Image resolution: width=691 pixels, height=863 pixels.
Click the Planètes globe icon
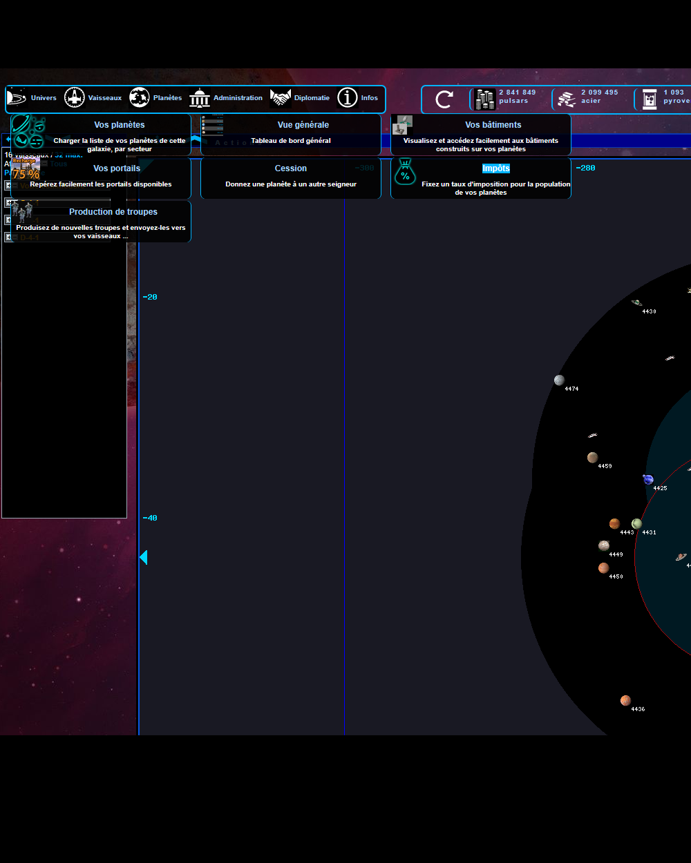(x=139, y=98)
